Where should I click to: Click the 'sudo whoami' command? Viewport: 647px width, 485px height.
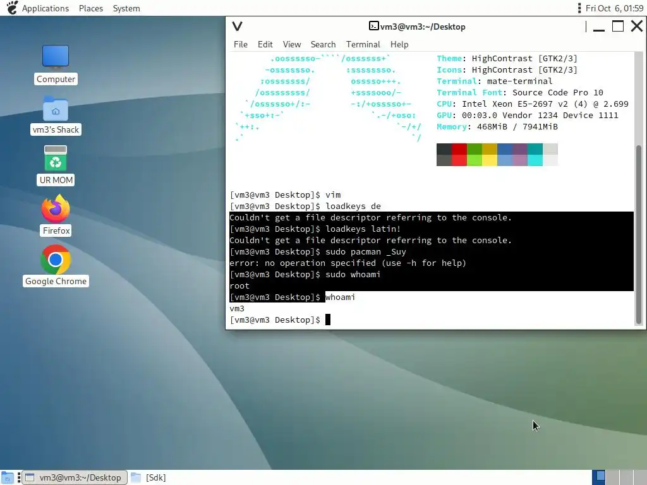[x=353, y=274]
